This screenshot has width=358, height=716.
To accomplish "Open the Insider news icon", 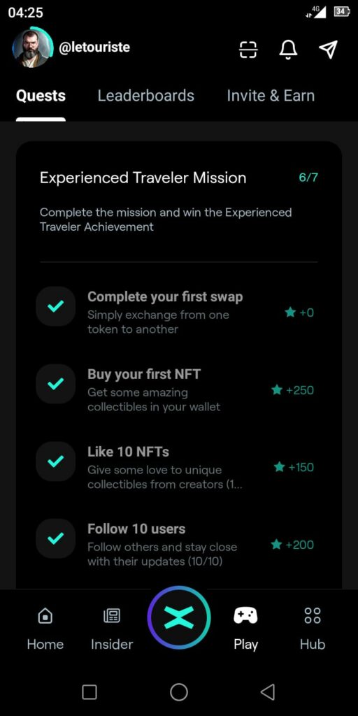I will click(x=112, y=616).
